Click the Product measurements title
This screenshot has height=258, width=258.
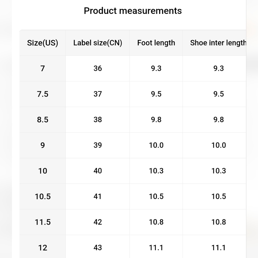[x=133, y=11]
